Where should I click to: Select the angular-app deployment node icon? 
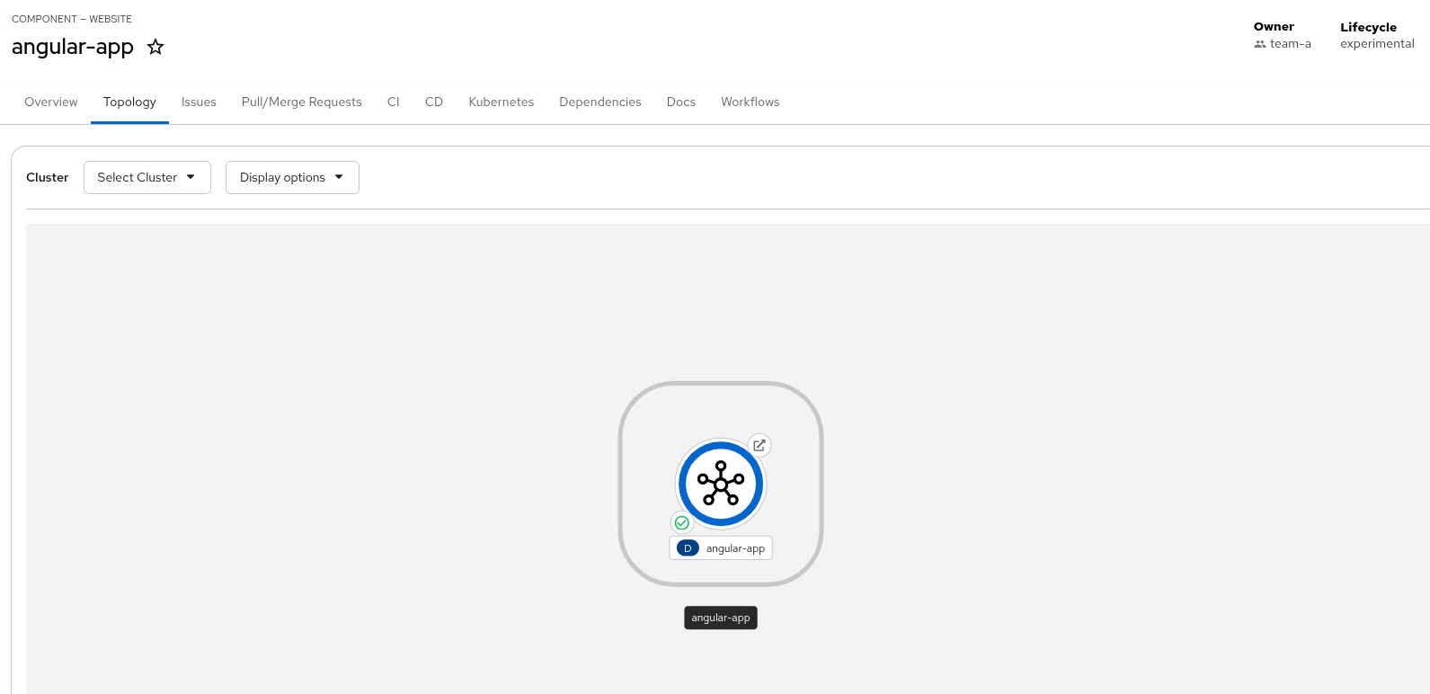click(721, 484)
